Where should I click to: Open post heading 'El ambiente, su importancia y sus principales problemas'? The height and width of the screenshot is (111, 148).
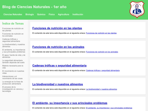pyautogui.click(x=70, y=103)
